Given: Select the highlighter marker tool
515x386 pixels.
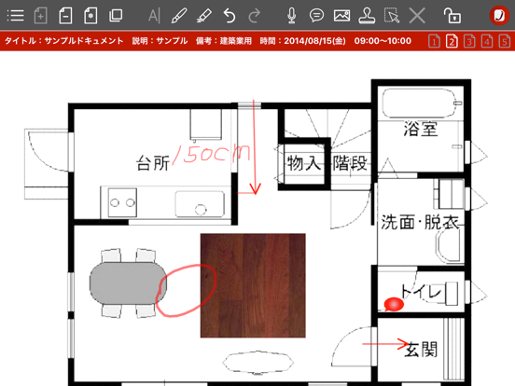Looking at the screenshot, I should coord(203,16).
